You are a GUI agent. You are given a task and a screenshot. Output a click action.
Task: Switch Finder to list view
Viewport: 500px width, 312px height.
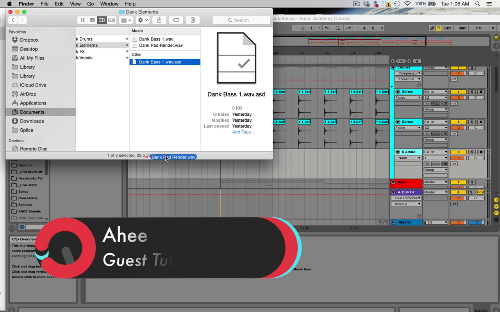click(92, 20)
